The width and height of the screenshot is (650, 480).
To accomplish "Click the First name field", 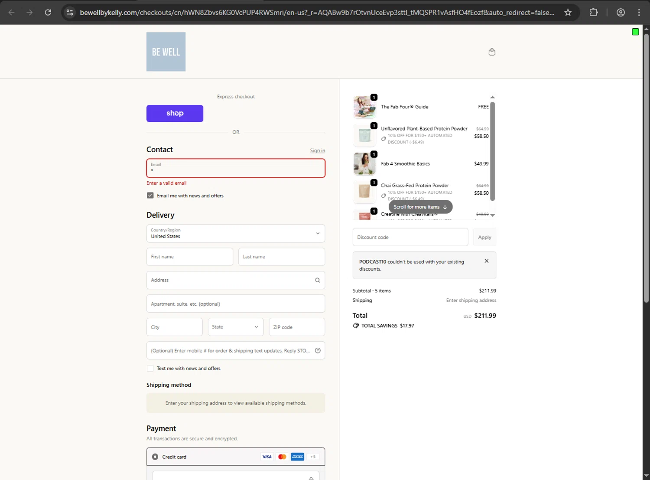I will pos(190,257).
